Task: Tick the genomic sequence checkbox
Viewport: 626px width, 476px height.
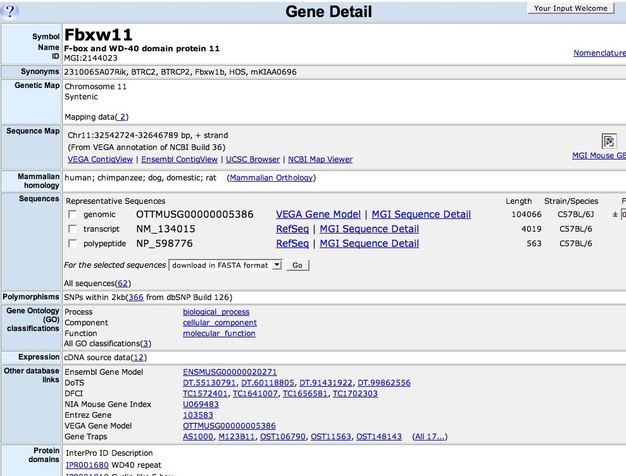Action: click(x=72, y=215)
